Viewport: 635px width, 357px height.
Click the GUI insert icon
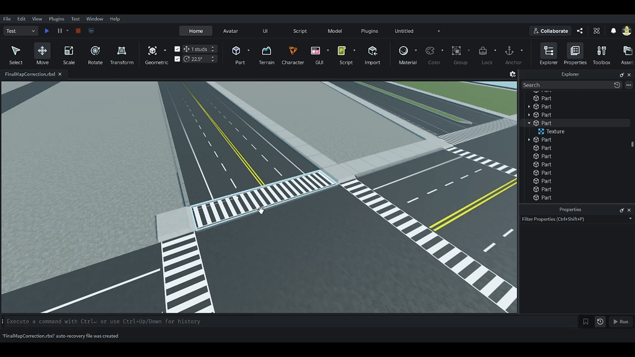(316, 51)
